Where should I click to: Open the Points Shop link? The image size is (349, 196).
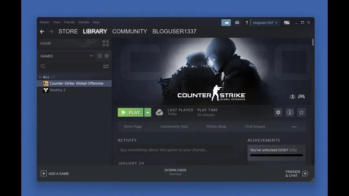pyautogui.click(x=216, y=127)
